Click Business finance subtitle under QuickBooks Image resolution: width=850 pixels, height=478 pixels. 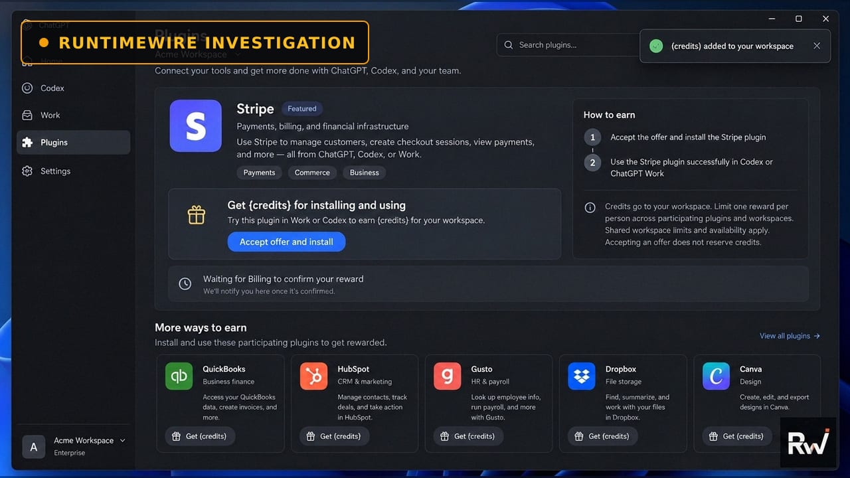[228, 382]
